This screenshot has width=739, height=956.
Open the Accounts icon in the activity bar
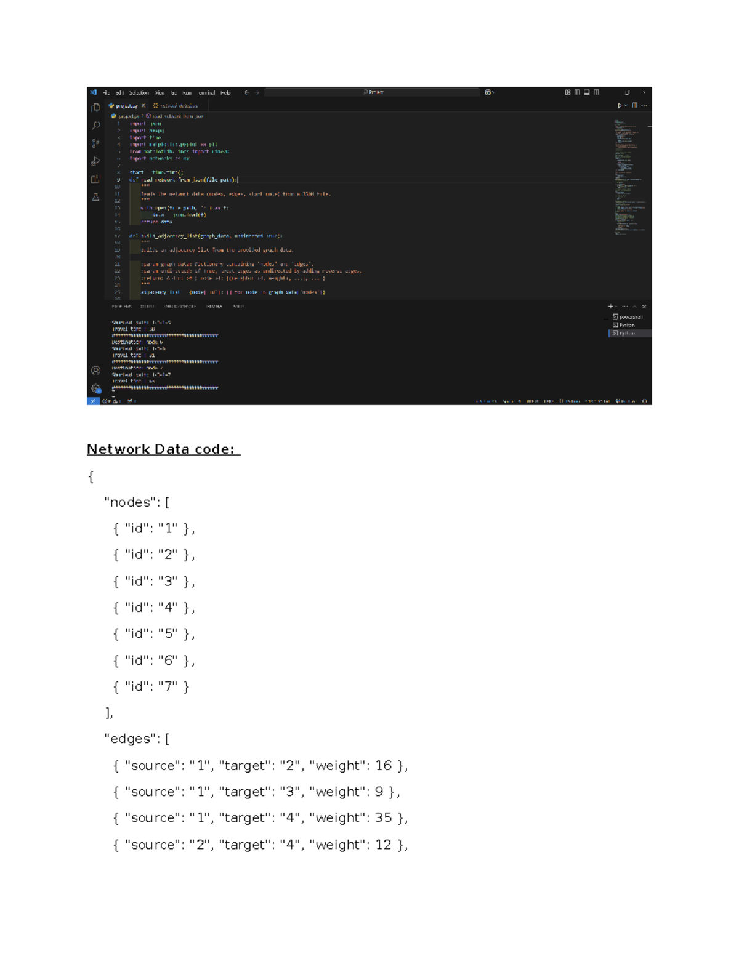[x=95, y=370]
